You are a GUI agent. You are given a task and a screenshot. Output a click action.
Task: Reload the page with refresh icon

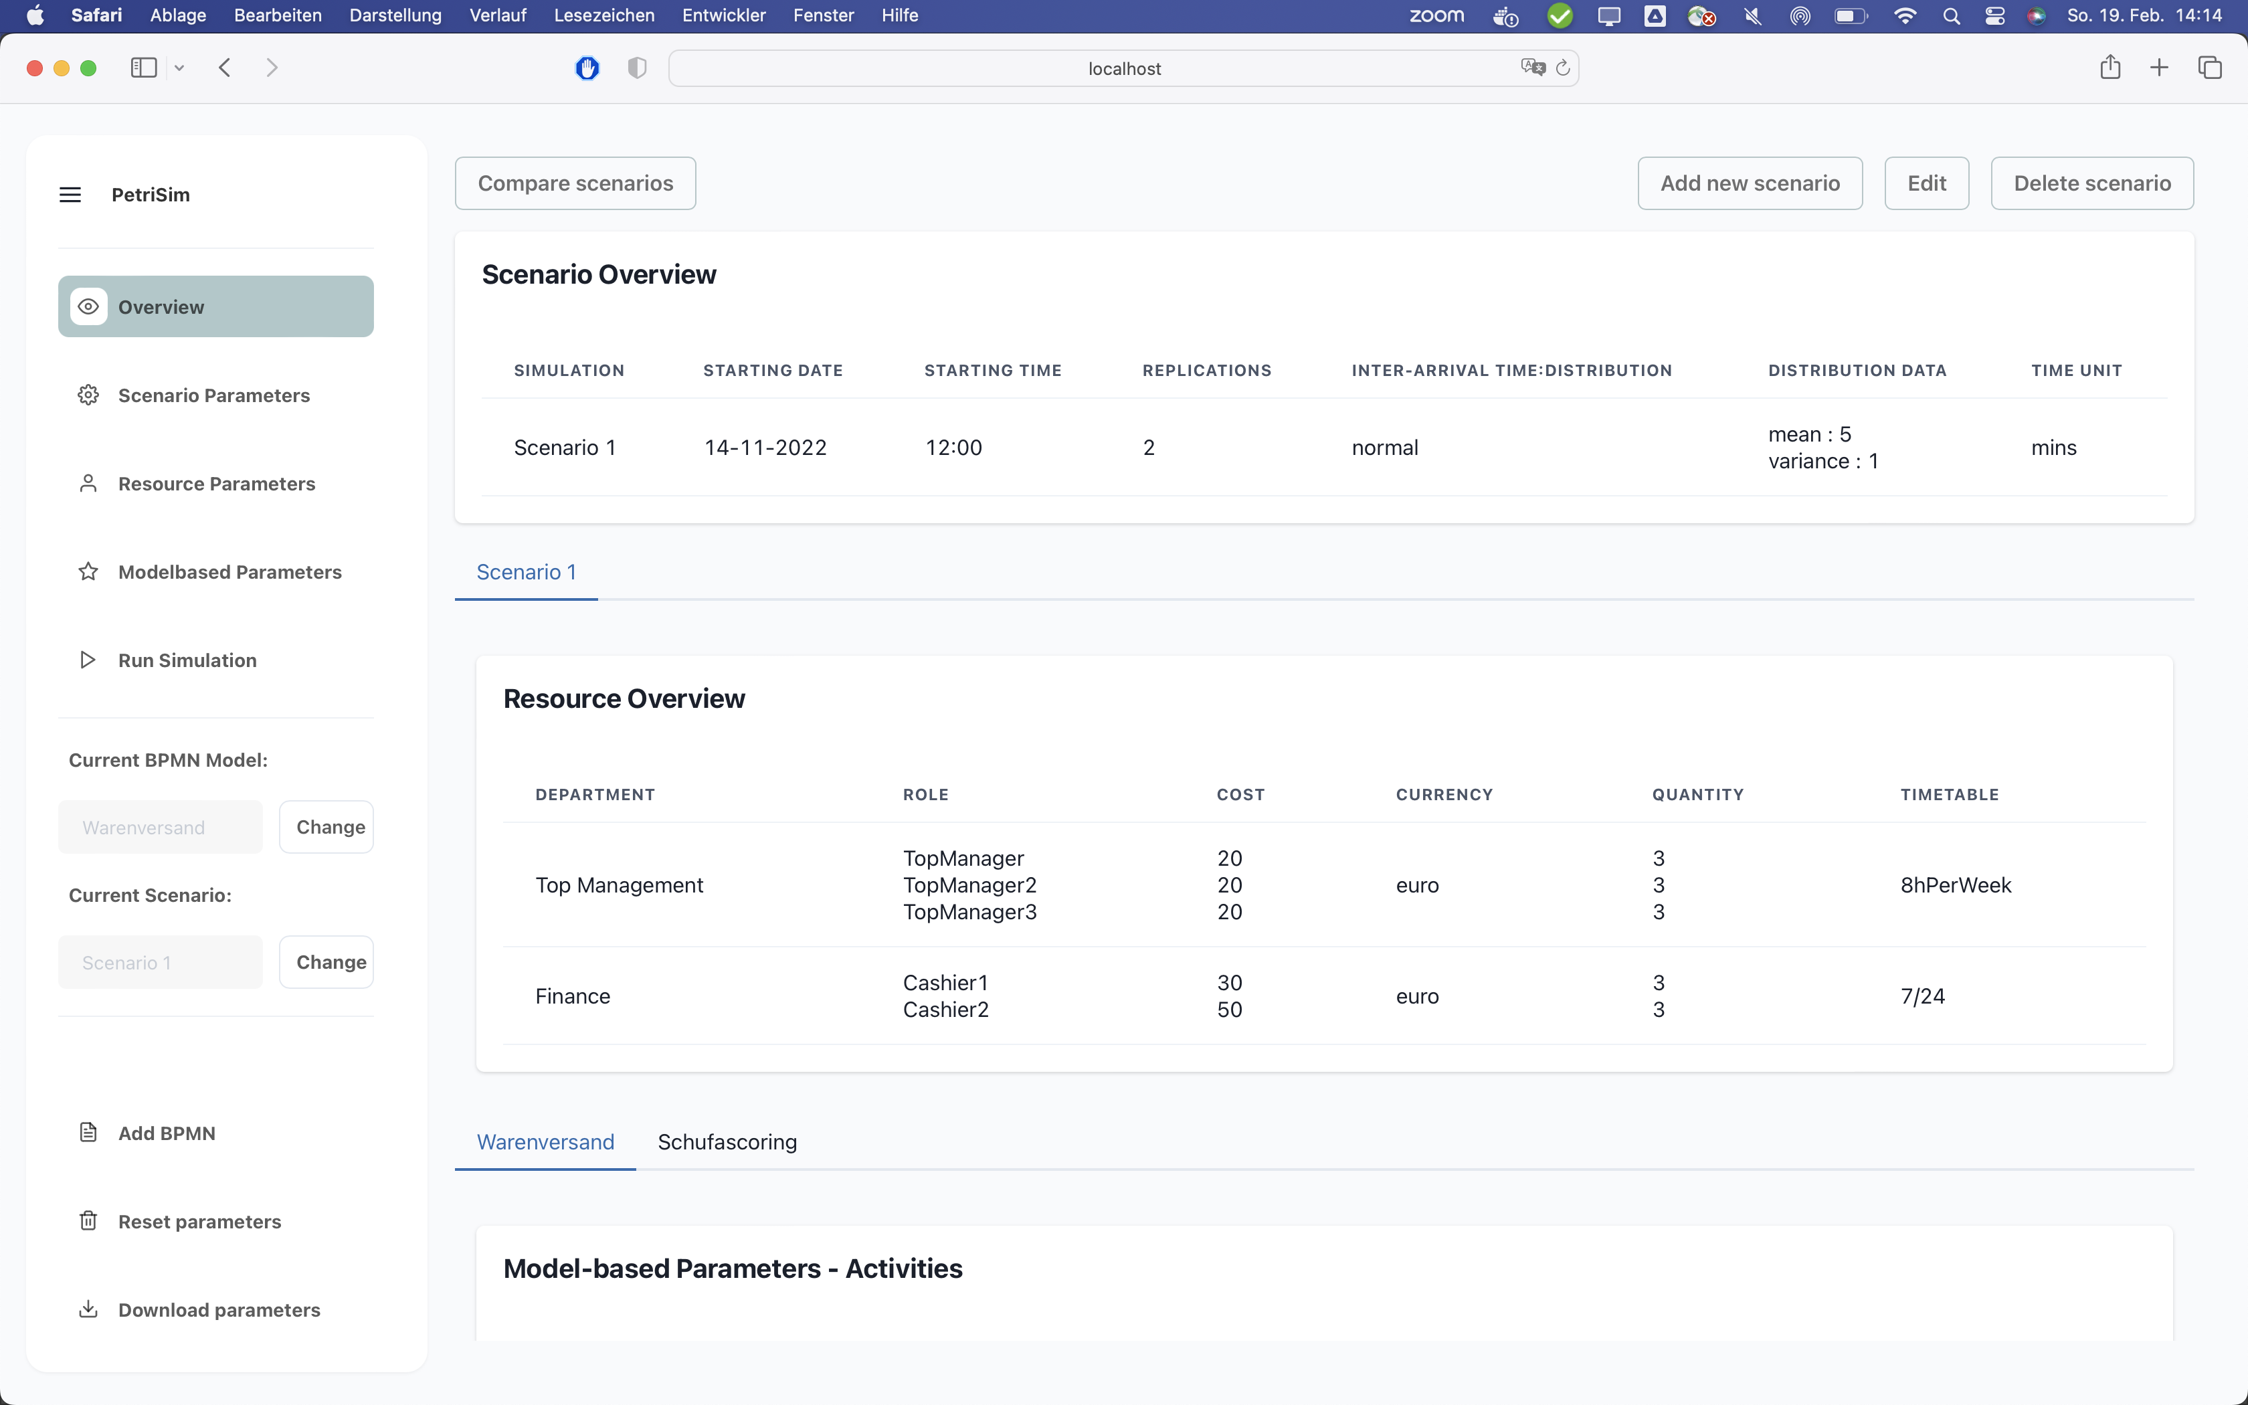1564,68
